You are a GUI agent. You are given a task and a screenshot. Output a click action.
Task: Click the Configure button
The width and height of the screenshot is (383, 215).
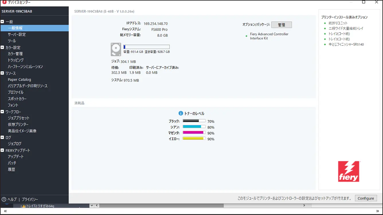pyautogui.click(x=366, y=198)
